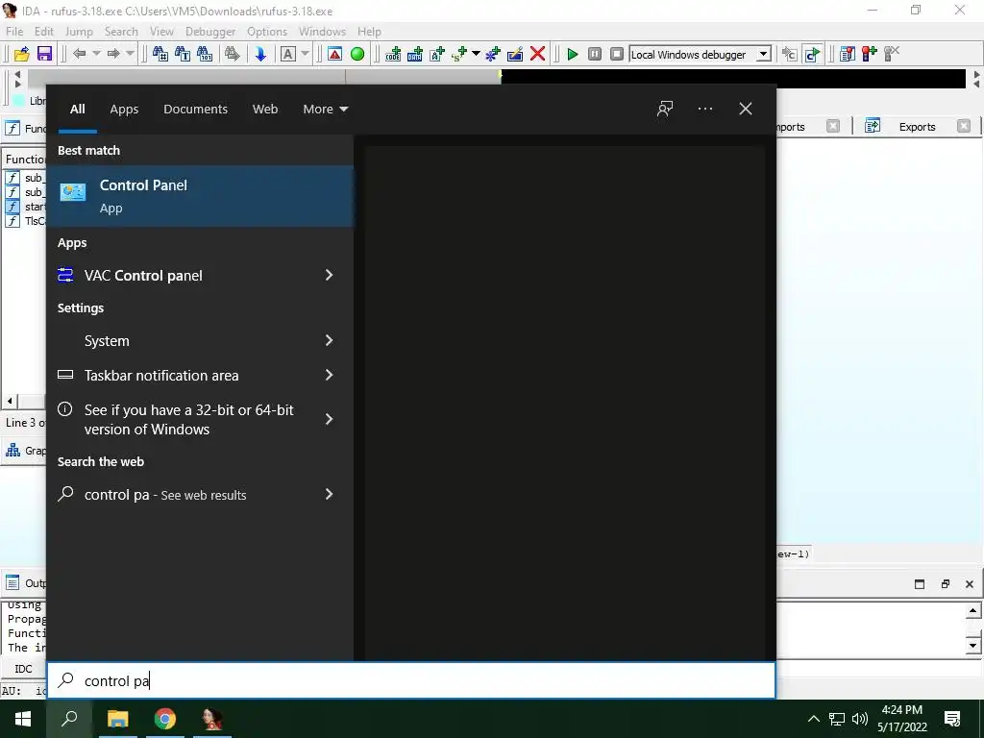
Task: Expand VAC Control panel result chevron
Action: (329, 275)
